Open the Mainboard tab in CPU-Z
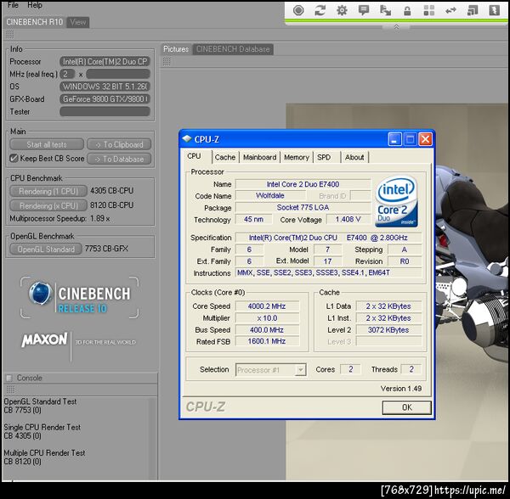510x499 pixels. coord(259,157)
